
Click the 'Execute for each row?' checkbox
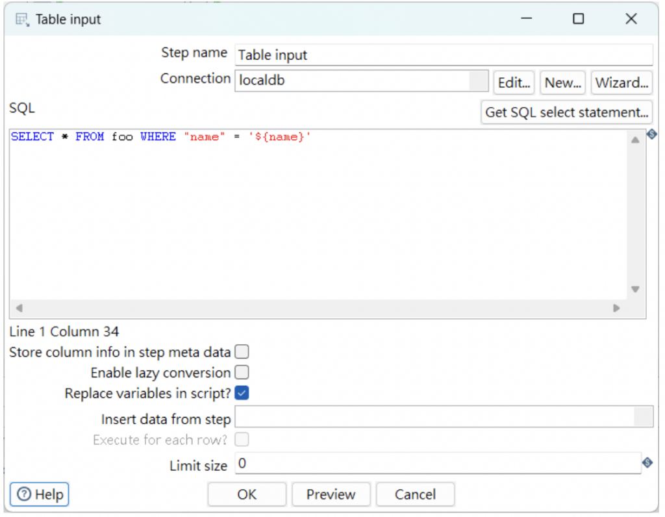[x=242, y=440]
